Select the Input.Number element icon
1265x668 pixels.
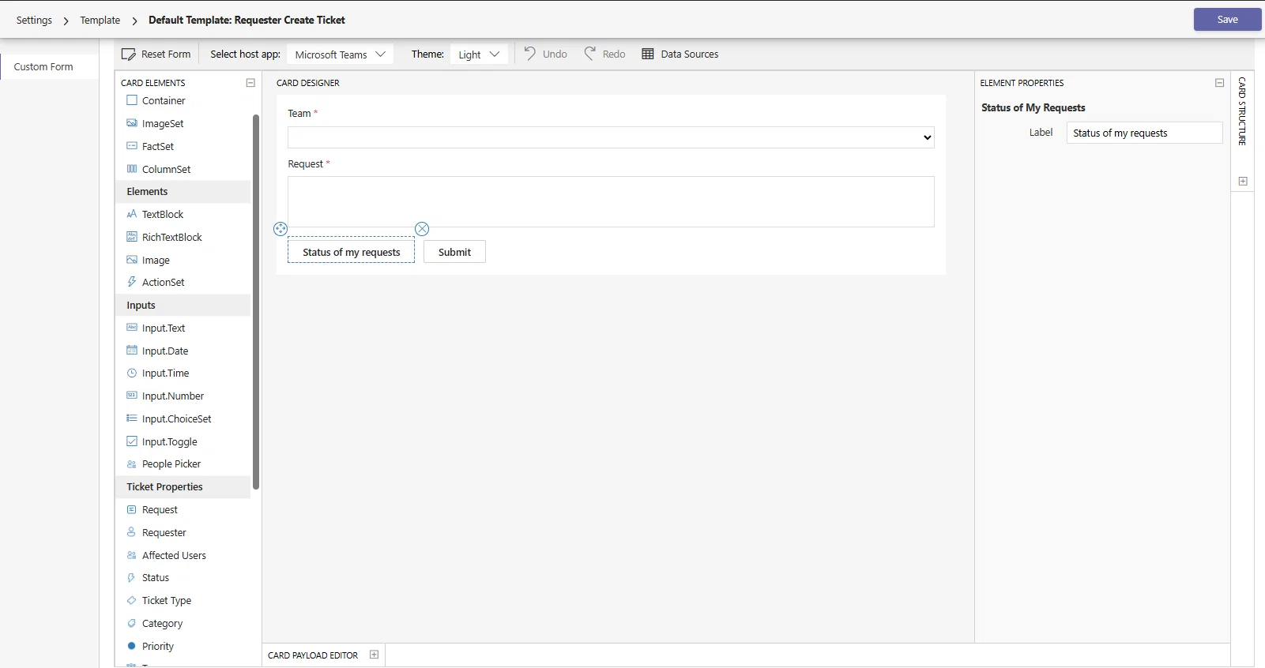pos(132,396)
